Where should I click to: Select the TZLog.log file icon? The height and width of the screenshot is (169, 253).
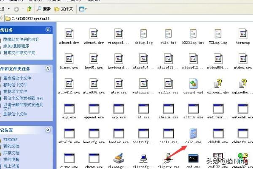[218, 34]
